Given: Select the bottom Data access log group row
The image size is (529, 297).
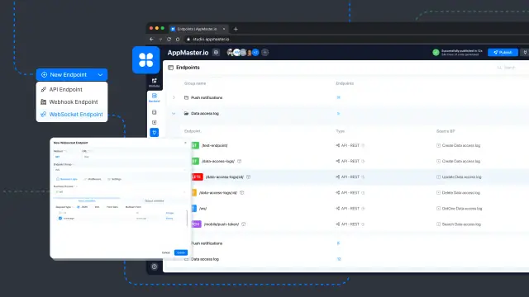Looking at the screenshot, I should (x=346, y=259).
